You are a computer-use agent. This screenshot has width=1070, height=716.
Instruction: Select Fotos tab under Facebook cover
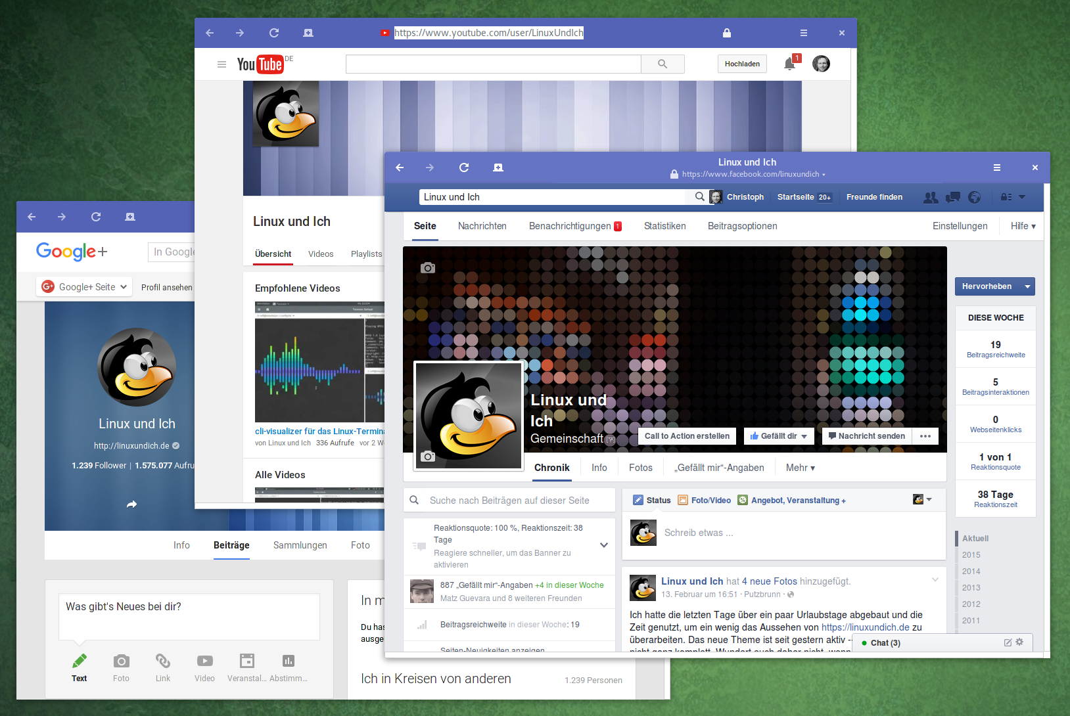click(x=641, y=468)
